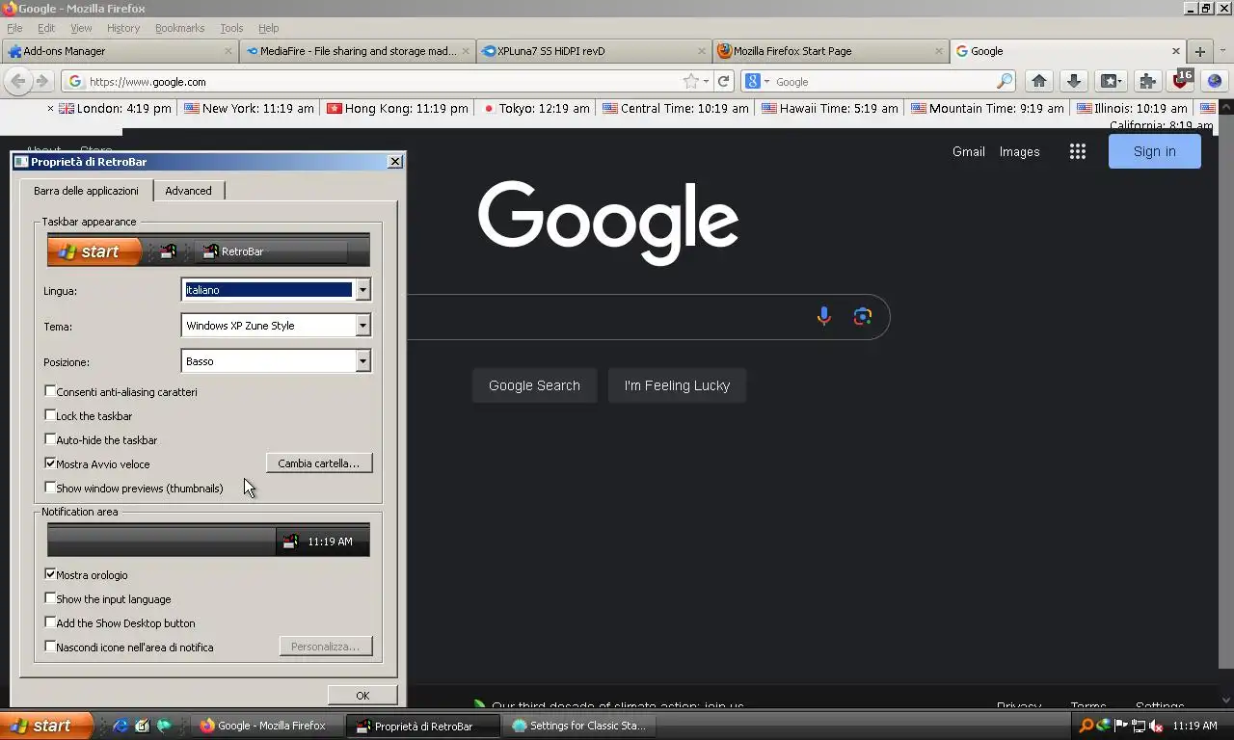
Task: Enable Consenti anti-aliasing caratteri checkbox
Action: point(50,391)
